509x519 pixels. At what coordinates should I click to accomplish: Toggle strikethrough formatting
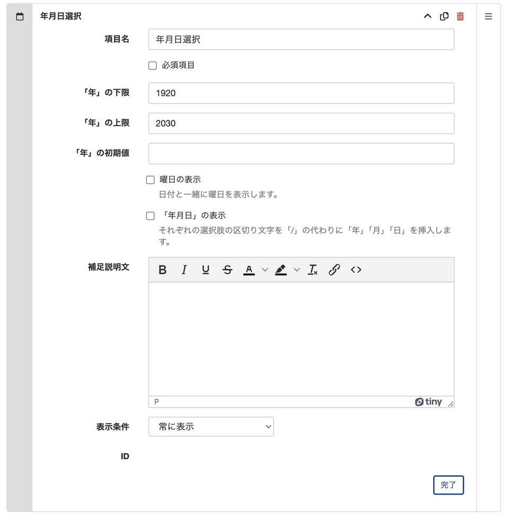227,270
